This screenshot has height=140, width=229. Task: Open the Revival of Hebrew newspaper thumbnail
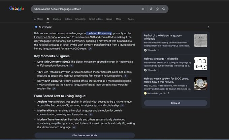point(201,40)
